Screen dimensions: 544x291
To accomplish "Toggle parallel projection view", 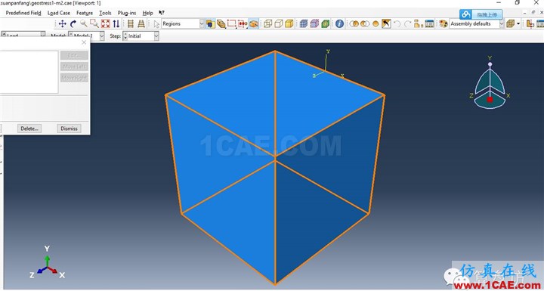I will (131, 23).
